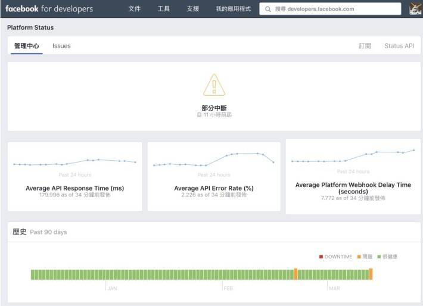Focus the developers.facebook.com search field
Viewport: 423px width, 306px height.
pyautogui.click(x=330, y=9)
